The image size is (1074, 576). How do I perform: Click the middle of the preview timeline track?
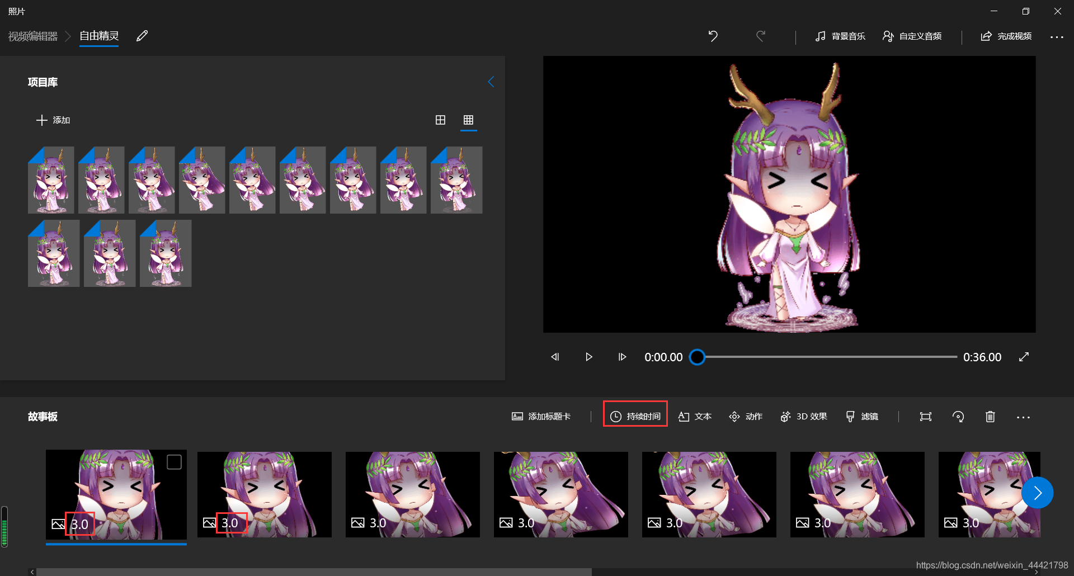[827, 357]
